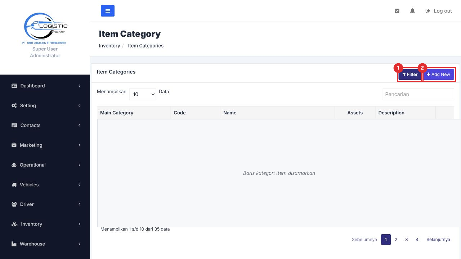This screenshot has height=259, width=461.
Task: Sort table by Main Category header
Action: 134,113
